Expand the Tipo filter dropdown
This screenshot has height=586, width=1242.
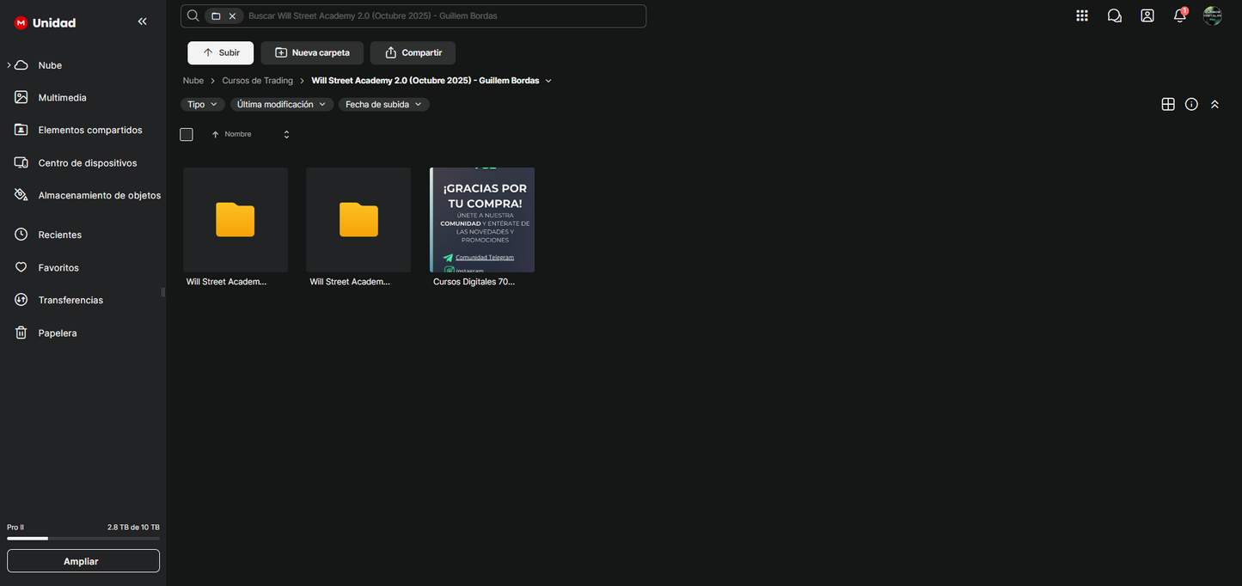[x=203, y=104]
